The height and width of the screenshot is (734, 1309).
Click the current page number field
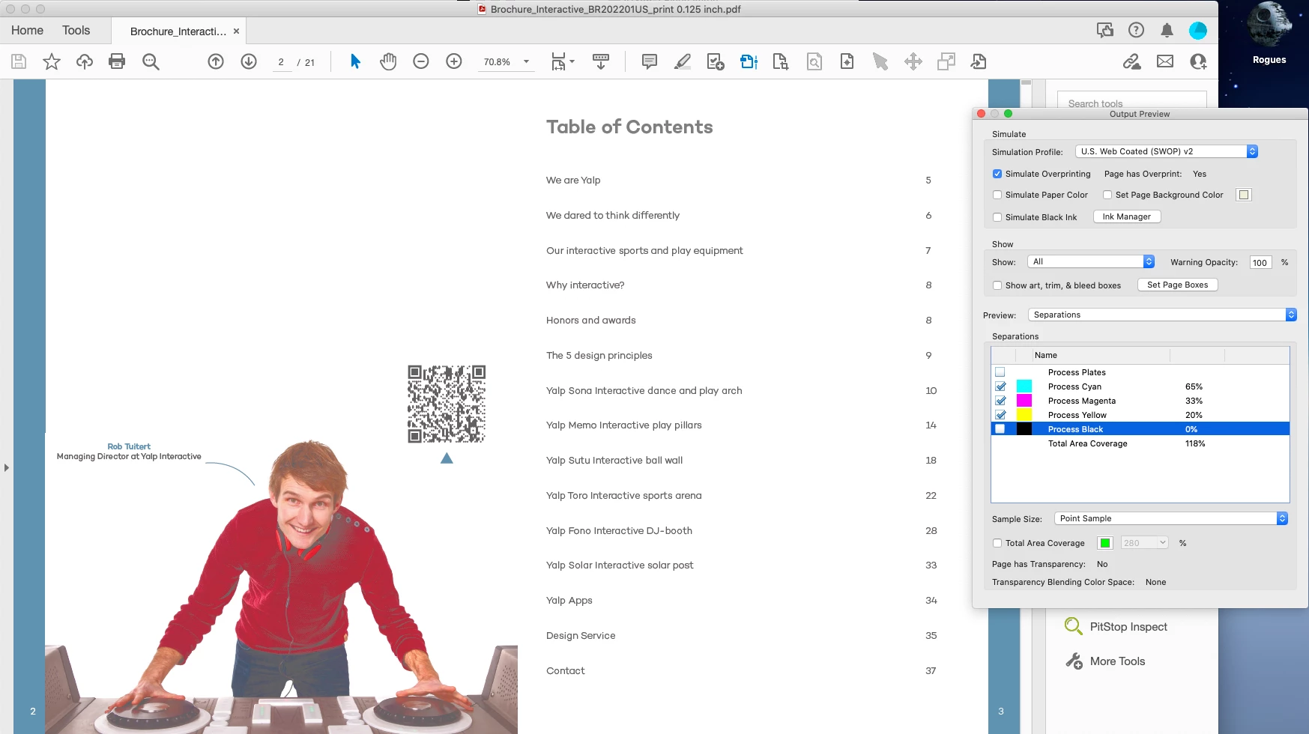click(x=281, y=62)
